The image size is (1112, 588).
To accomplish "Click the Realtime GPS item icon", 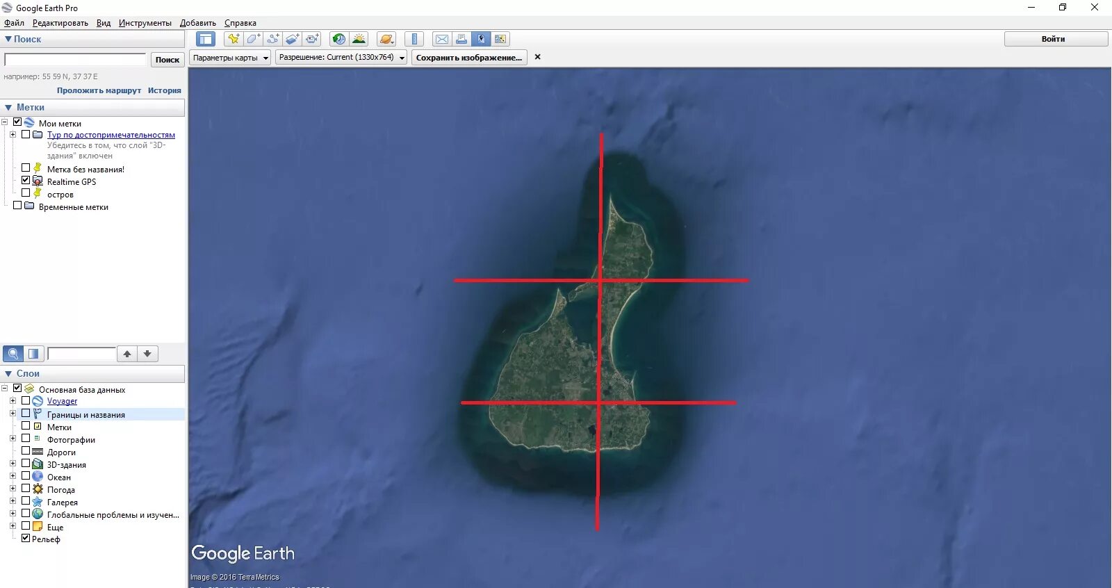I will click(38, 181).
